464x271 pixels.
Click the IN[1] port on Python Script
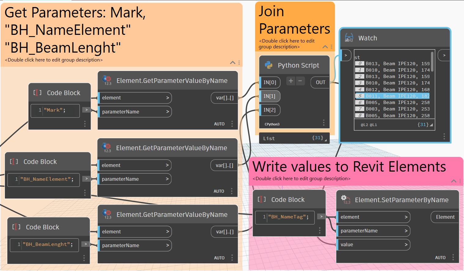269,96
